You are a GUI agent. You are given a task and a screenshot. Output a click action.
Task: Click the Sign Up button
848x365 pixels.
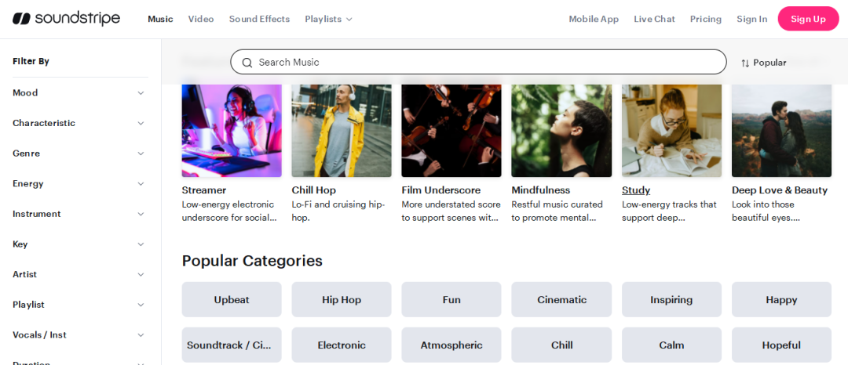pyautogui.click(x=808, y=19)
